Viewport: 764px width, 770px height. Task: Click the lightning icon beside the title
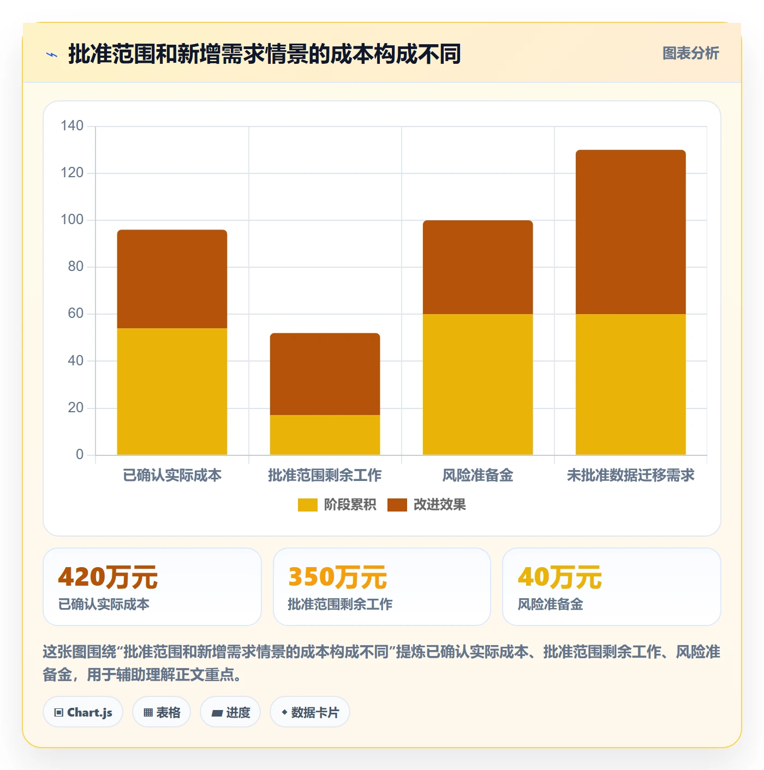pyautogui.click(x=52, y=55)
